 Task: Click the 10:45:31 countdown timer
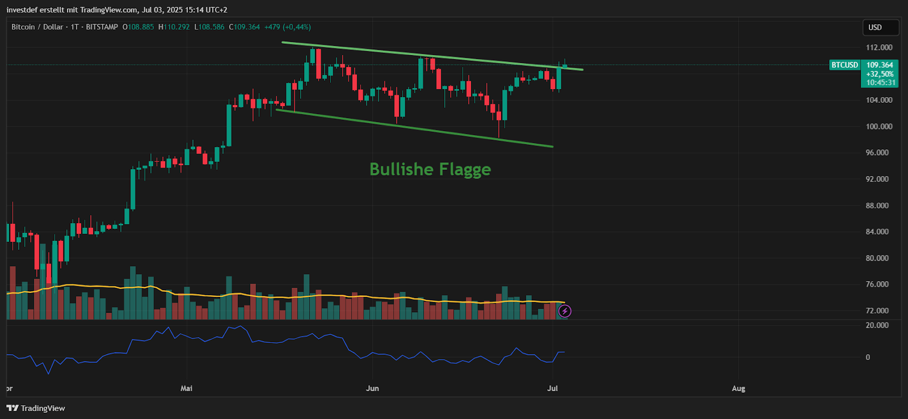(881, 82)
